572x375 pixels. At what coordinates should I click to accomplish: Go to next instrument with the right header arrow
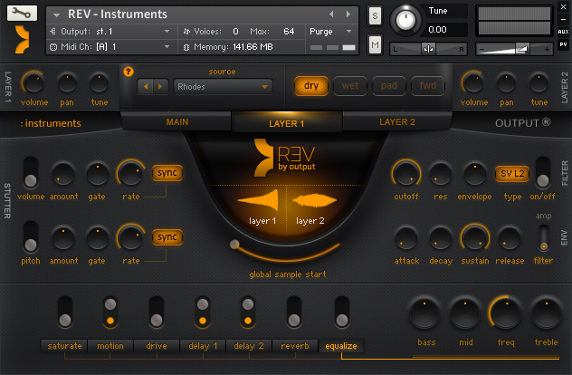(348, 14)
